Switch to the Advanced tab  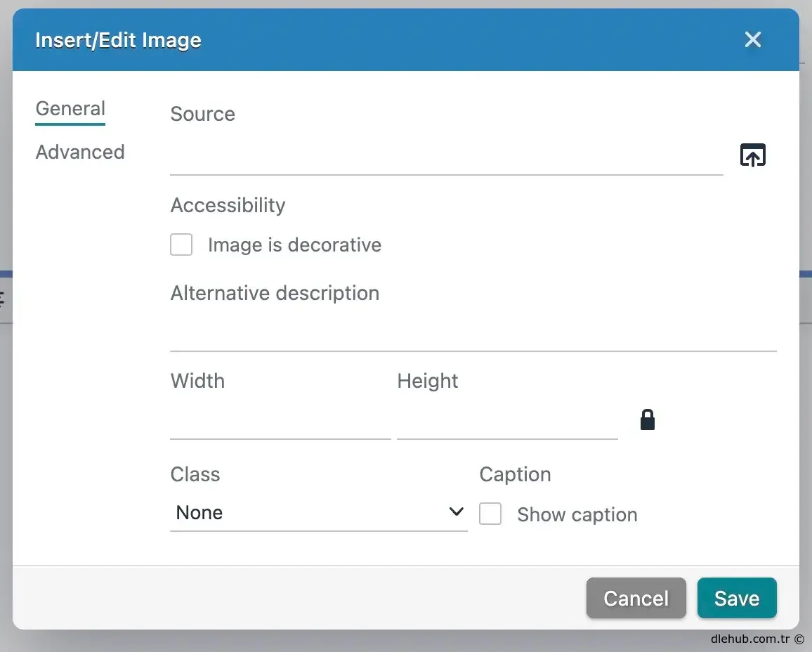(80, 152)
